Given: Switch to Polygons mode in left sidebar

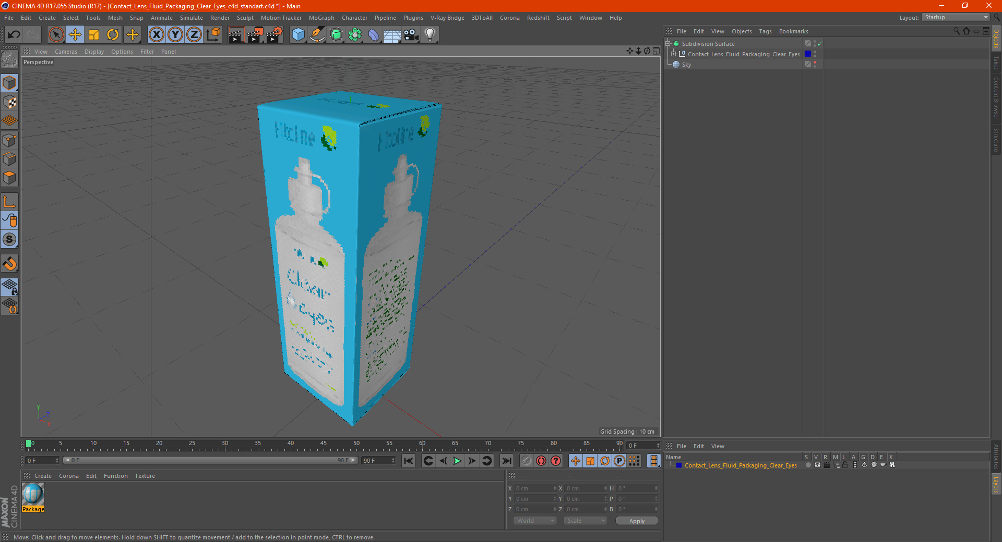Looking at the screenshot, I should [x=9, y=178].
